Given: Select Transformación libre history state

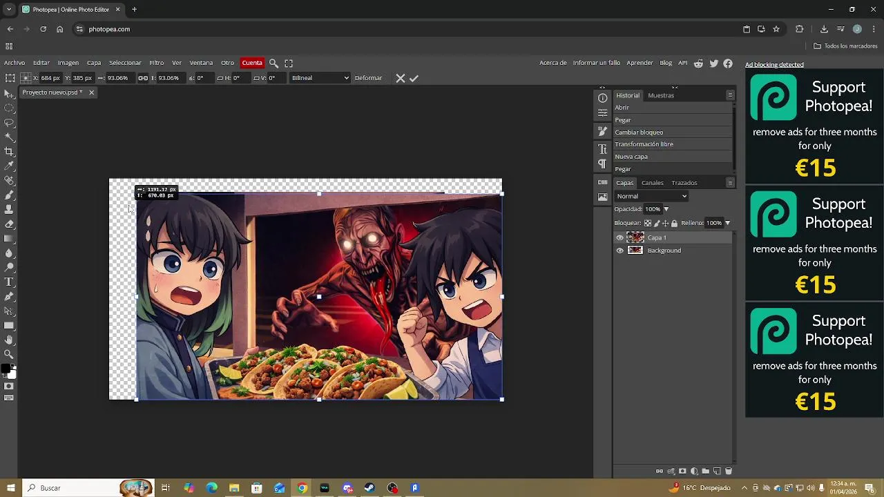Looking at the screenshot, I should click(673, 144).
